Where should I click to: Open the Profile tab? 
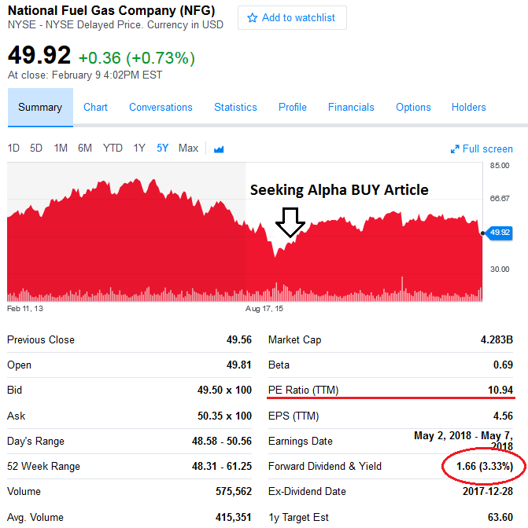coord(292,108)
